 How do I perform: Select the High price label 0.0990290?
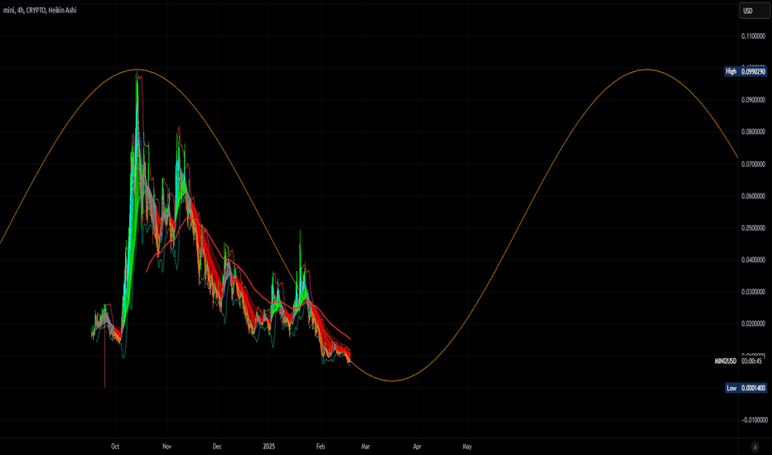pos(753,71)
